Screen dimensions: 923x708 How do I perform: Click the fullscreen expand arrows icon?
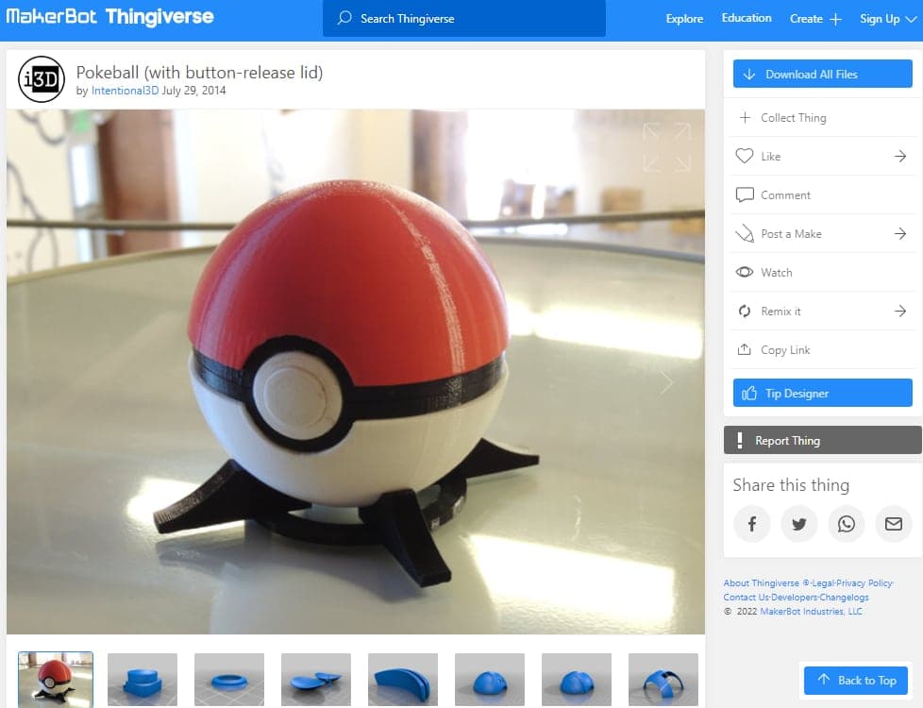[666, 147]
